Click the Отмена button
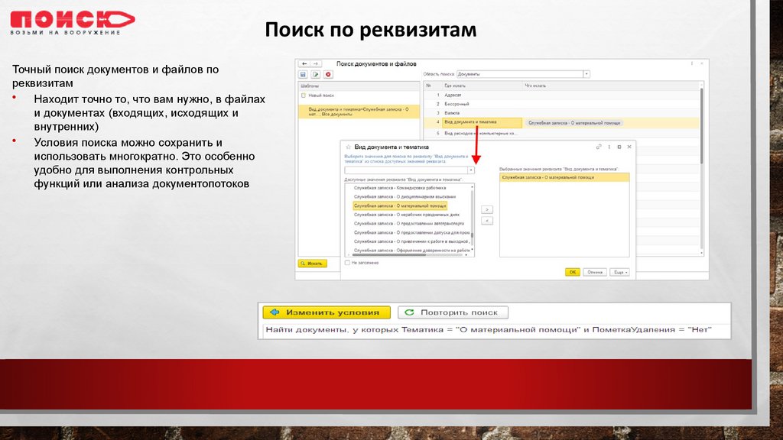Image resolution: width=783 pixels, height=440 pixels. tap(595, 273)
